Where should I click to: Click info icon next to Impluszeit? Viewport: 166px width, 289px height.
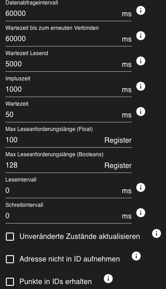(141, 86)
